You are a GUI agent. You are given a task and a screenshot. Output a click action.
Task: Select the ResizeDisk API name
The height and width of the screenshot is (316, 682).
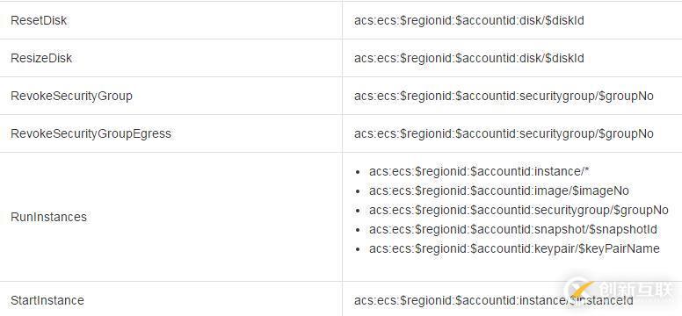click(x=41, y=58)
